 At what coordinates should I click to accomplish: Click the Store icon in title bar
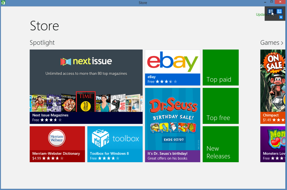click(x=3, y=3)
